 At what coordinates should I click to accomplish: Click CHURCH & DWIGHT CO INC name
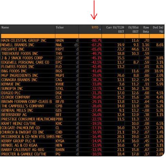coord(23,132)
